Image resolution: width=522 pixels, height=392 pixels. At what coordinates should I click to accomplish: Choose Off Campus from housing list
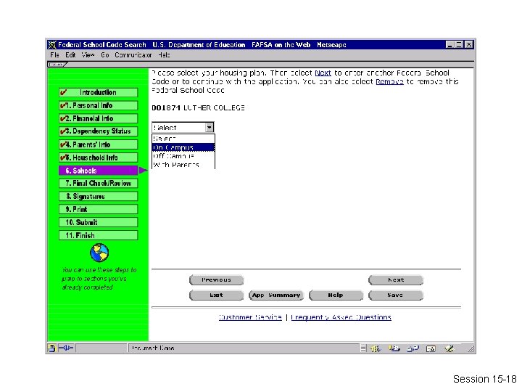click(x=183, y=156)
